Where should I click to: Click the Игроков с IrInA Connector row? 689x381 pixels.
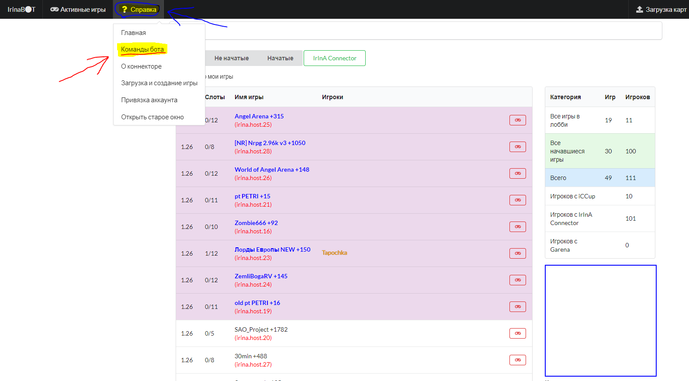600,218
